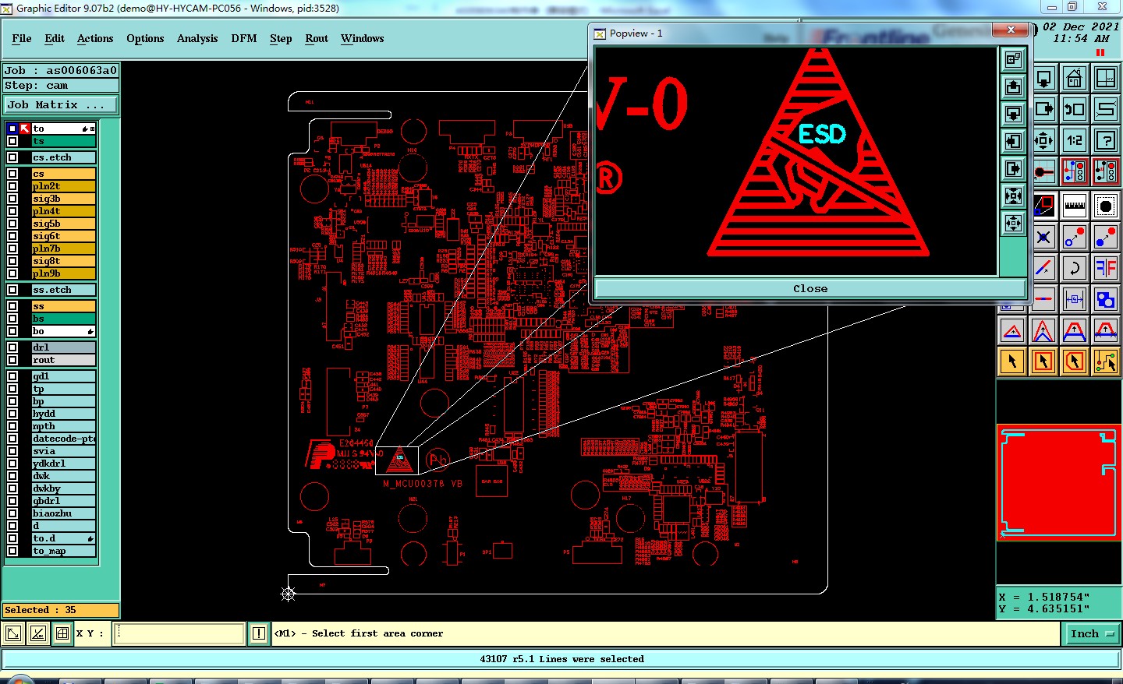Toggle checkbox for sig5b layer
The image size is (1123, 684).
tap(12, 224)
